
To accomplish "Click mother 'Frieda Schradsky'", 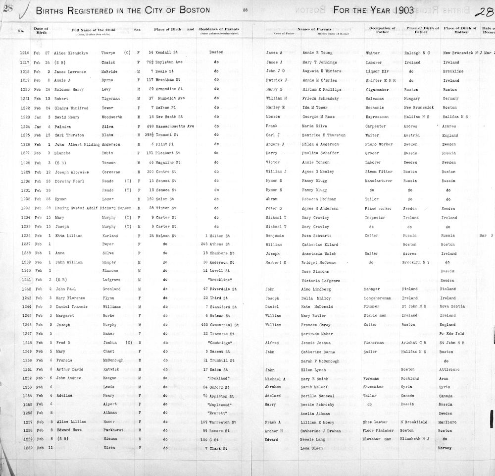I will point(320,98).
